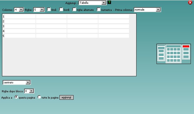The height and width of the screenshot is (114, 194).
Task: Click the first cell of row 1
Action: point(20,16)
